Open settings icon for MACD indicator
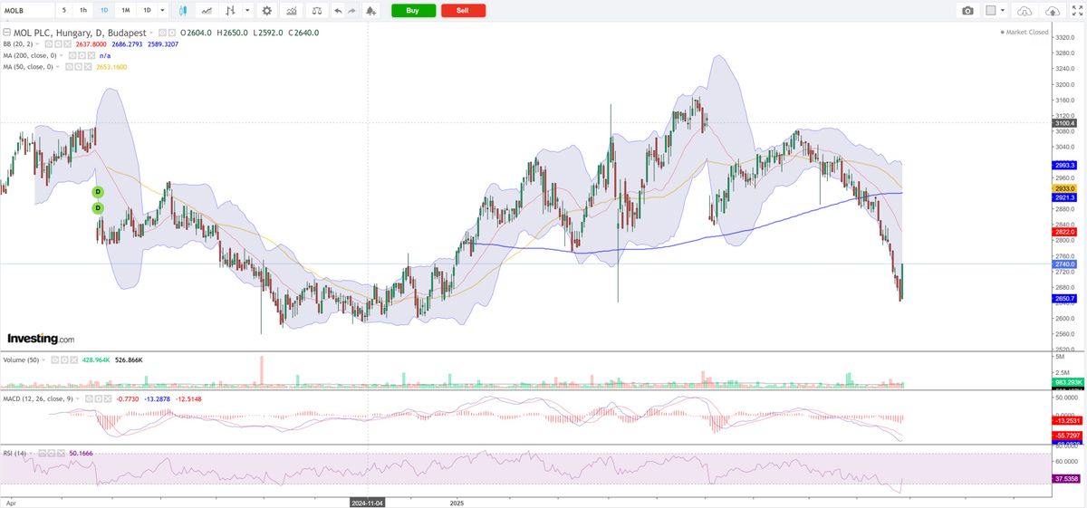 tap(99, 399)
